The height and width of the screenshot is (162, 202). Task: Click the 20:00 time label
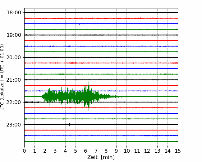pyautogui.click(x=14, y=58)
